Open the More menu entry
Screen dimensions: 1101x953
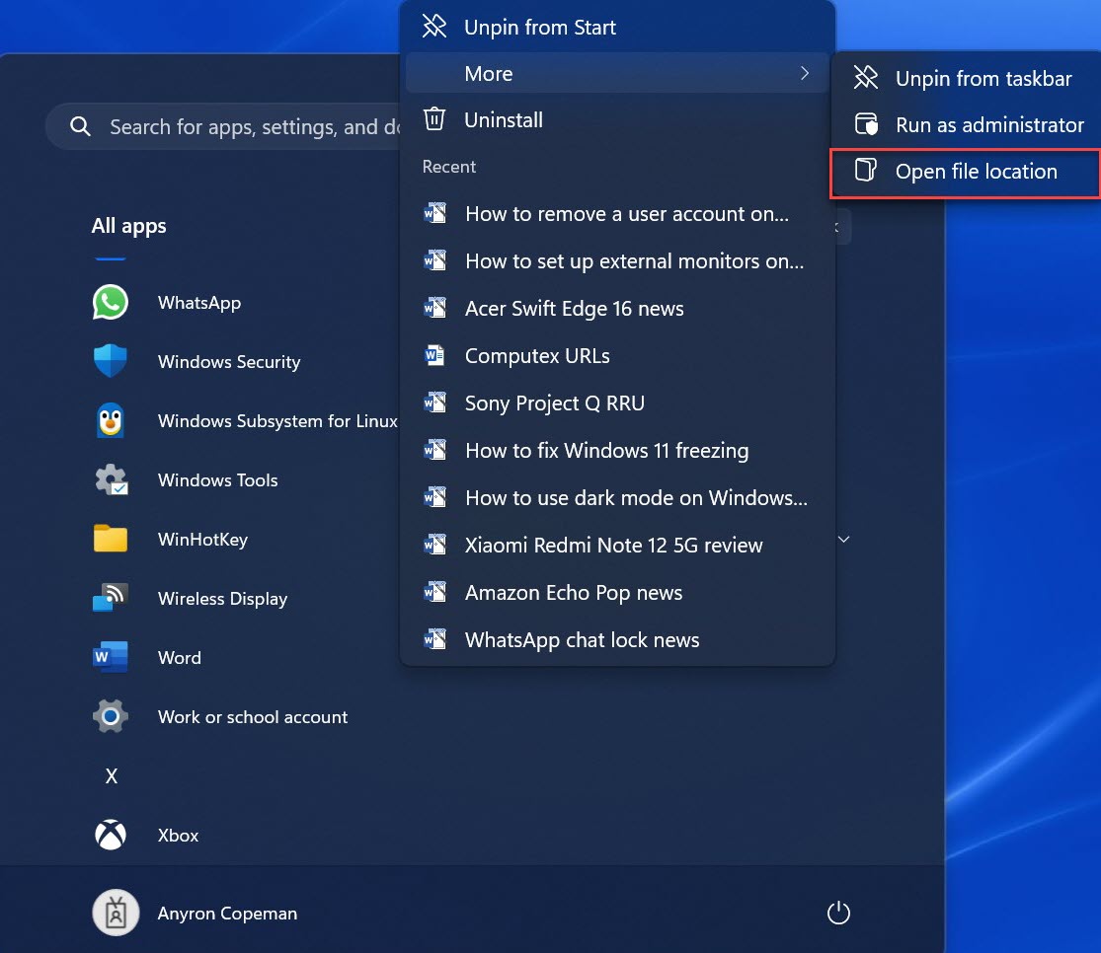tap(617, 73)
